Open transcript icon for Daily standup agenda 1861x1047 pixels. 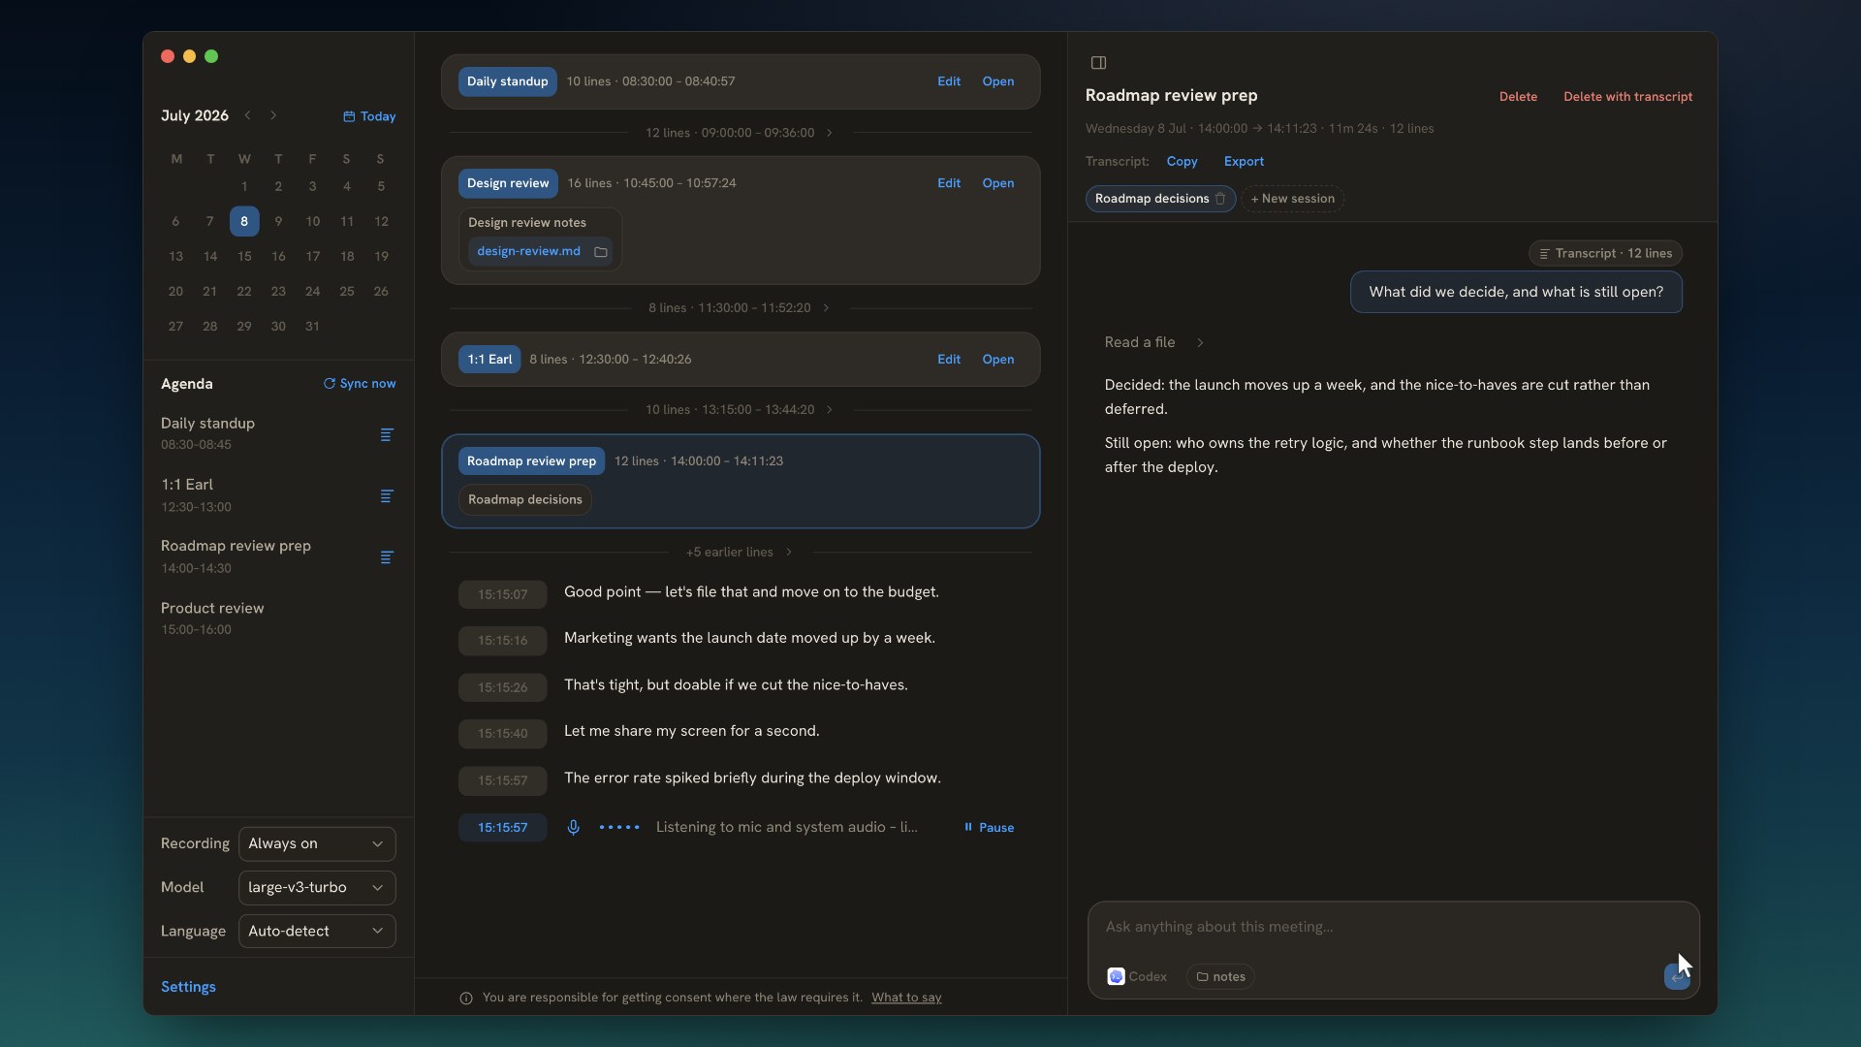[x=387, y=434]
